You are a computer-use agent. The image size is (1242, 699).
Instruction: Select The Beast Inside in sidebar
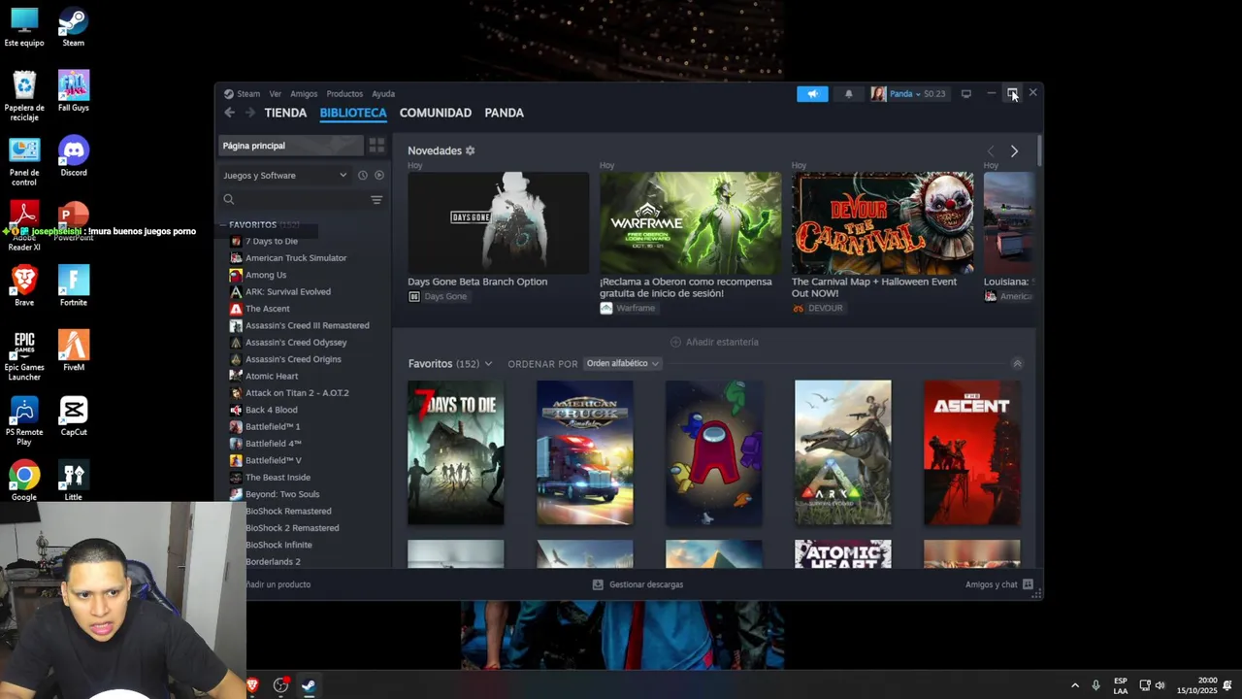point(278,478)
